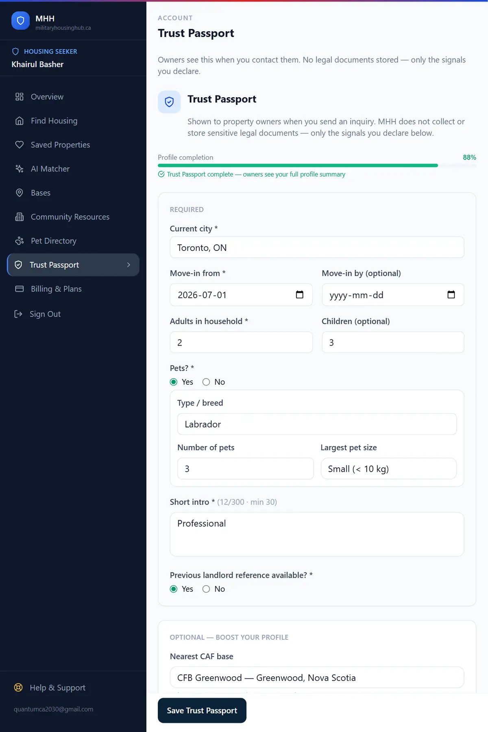488x732 pixels.
Task: Click the Trust Passport shield icon in sidebar
Action: (x=18, y=265)
